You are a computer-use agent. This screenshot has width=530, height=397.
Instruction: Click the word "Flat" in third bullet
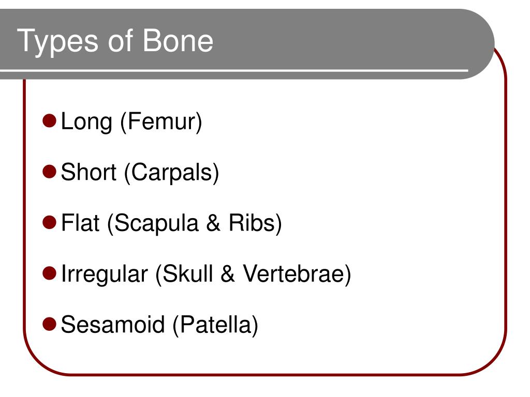click(80, 223)
